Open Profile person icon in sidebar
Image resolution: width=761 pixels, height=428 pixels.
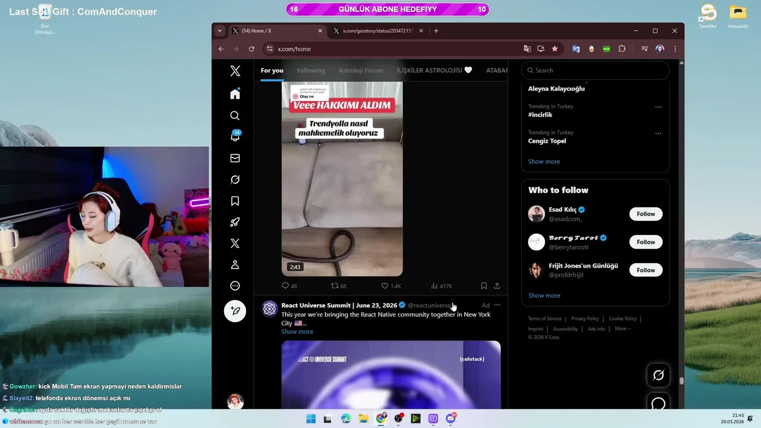coord(235,265)
